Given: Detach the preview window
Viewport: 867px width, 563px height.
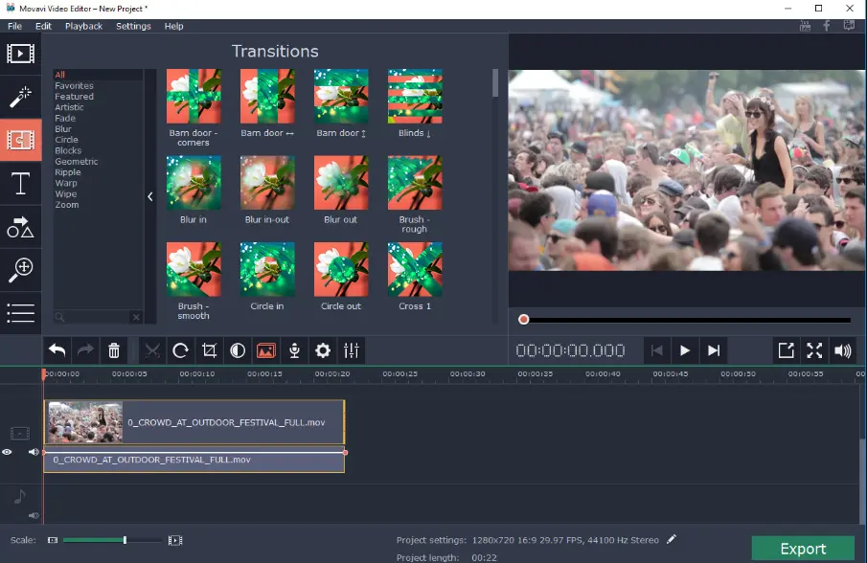Looking at the screenshot, I should coord(786,350).
